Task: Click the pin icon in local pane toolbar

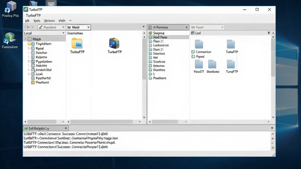Action: [x=143, y=27]
